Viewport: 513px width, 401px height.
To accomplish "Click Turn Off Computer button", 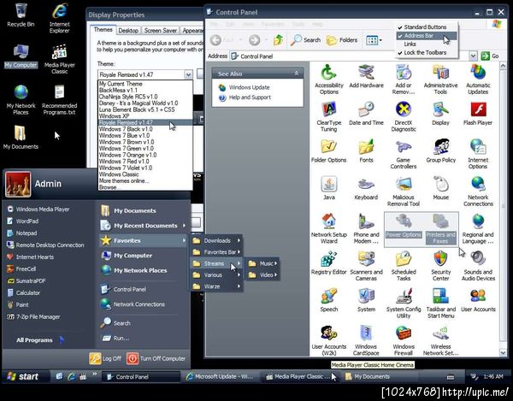I will click(x=156, y=358).
